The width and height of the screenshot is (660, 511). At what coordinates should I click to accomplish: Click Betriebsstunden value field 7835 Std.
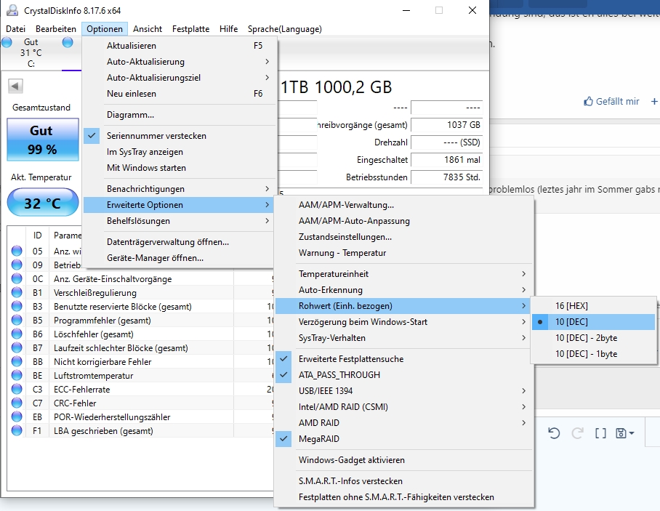tap(446, 177)
